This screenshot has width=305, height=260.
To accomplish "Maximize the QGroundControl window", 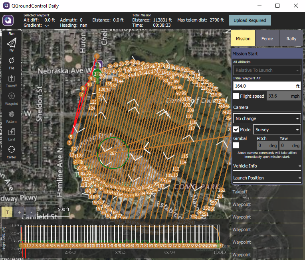I will (x=277, y=6).
